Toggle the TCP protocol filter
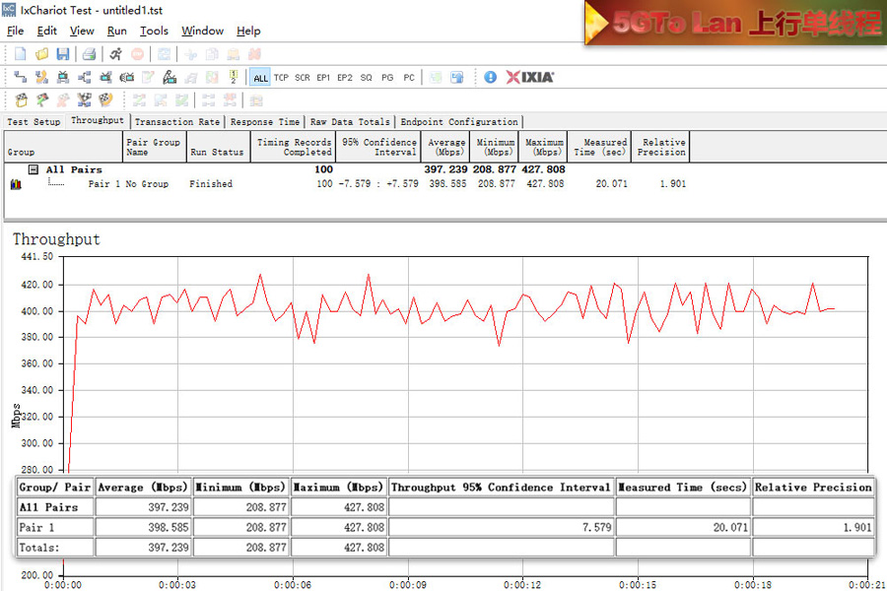887x591 pixels. click(x=281, y=78)
